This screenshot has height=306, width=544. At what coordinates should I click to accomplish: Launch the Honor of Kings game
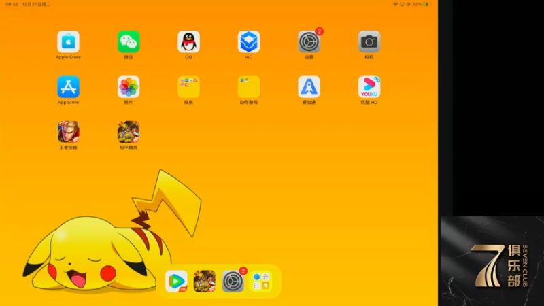[69, 132]
